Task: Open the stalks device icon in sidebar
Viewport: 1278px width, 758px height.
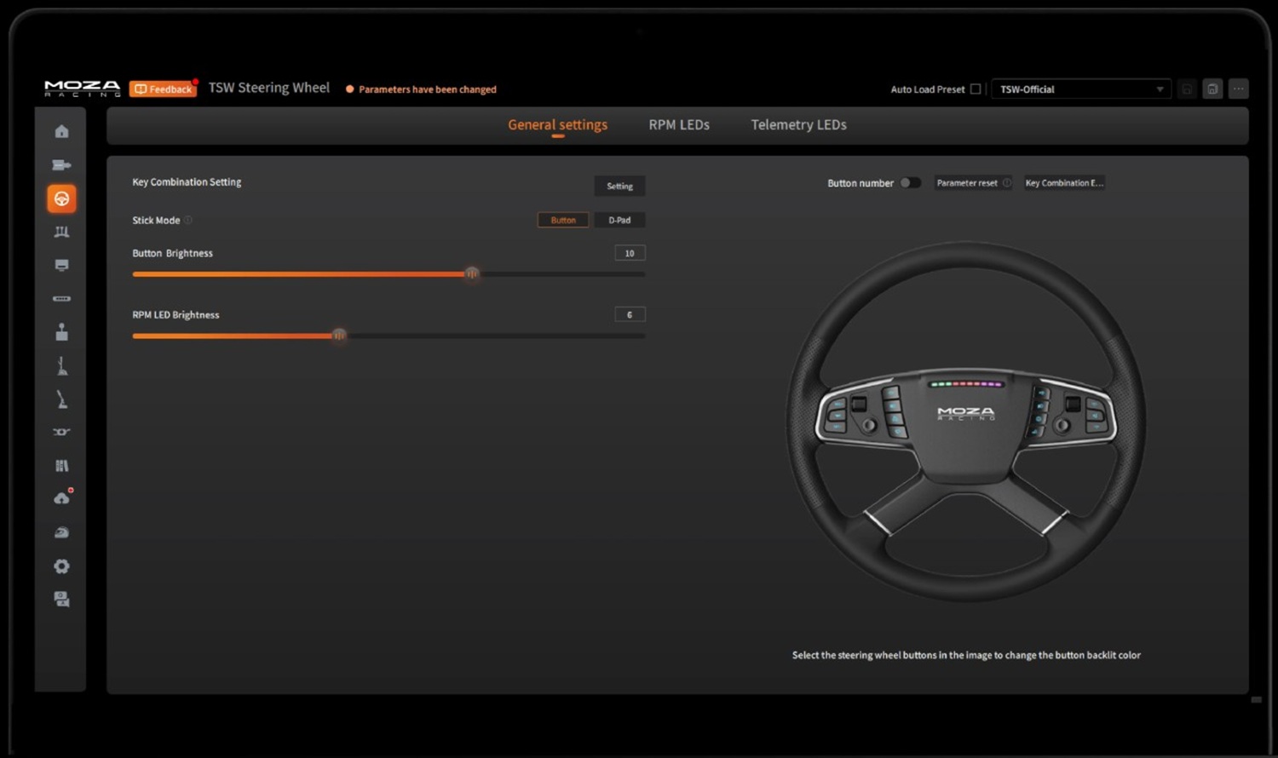Action: [61, 432]
